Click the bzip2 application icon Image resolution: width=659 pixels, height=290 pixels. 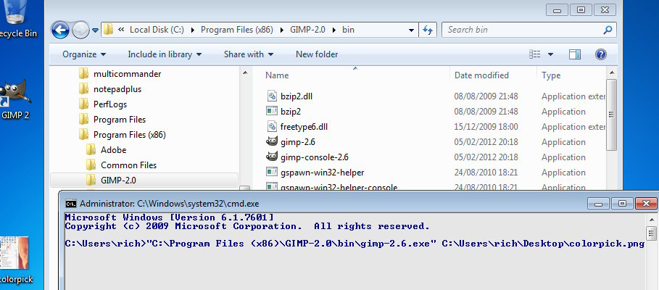272,111
